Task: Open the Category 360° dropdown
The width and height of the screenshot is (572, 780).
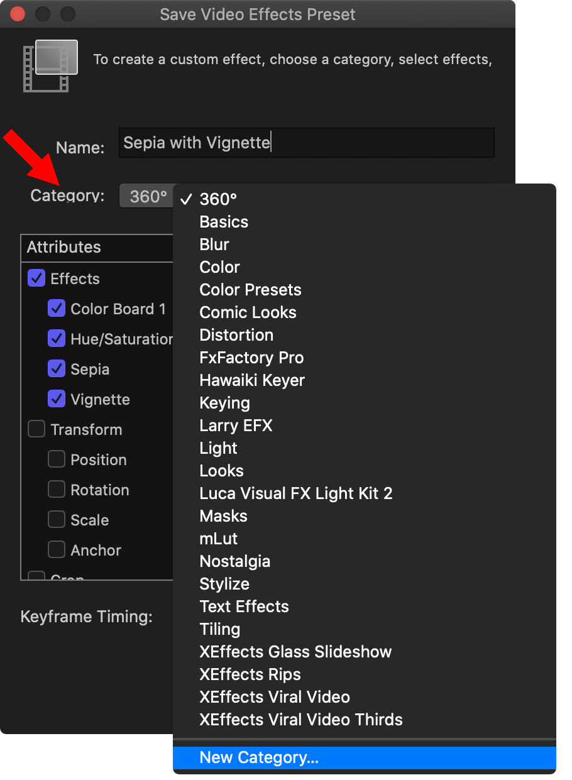Action: pyautogui.click(x=147, y=197)
